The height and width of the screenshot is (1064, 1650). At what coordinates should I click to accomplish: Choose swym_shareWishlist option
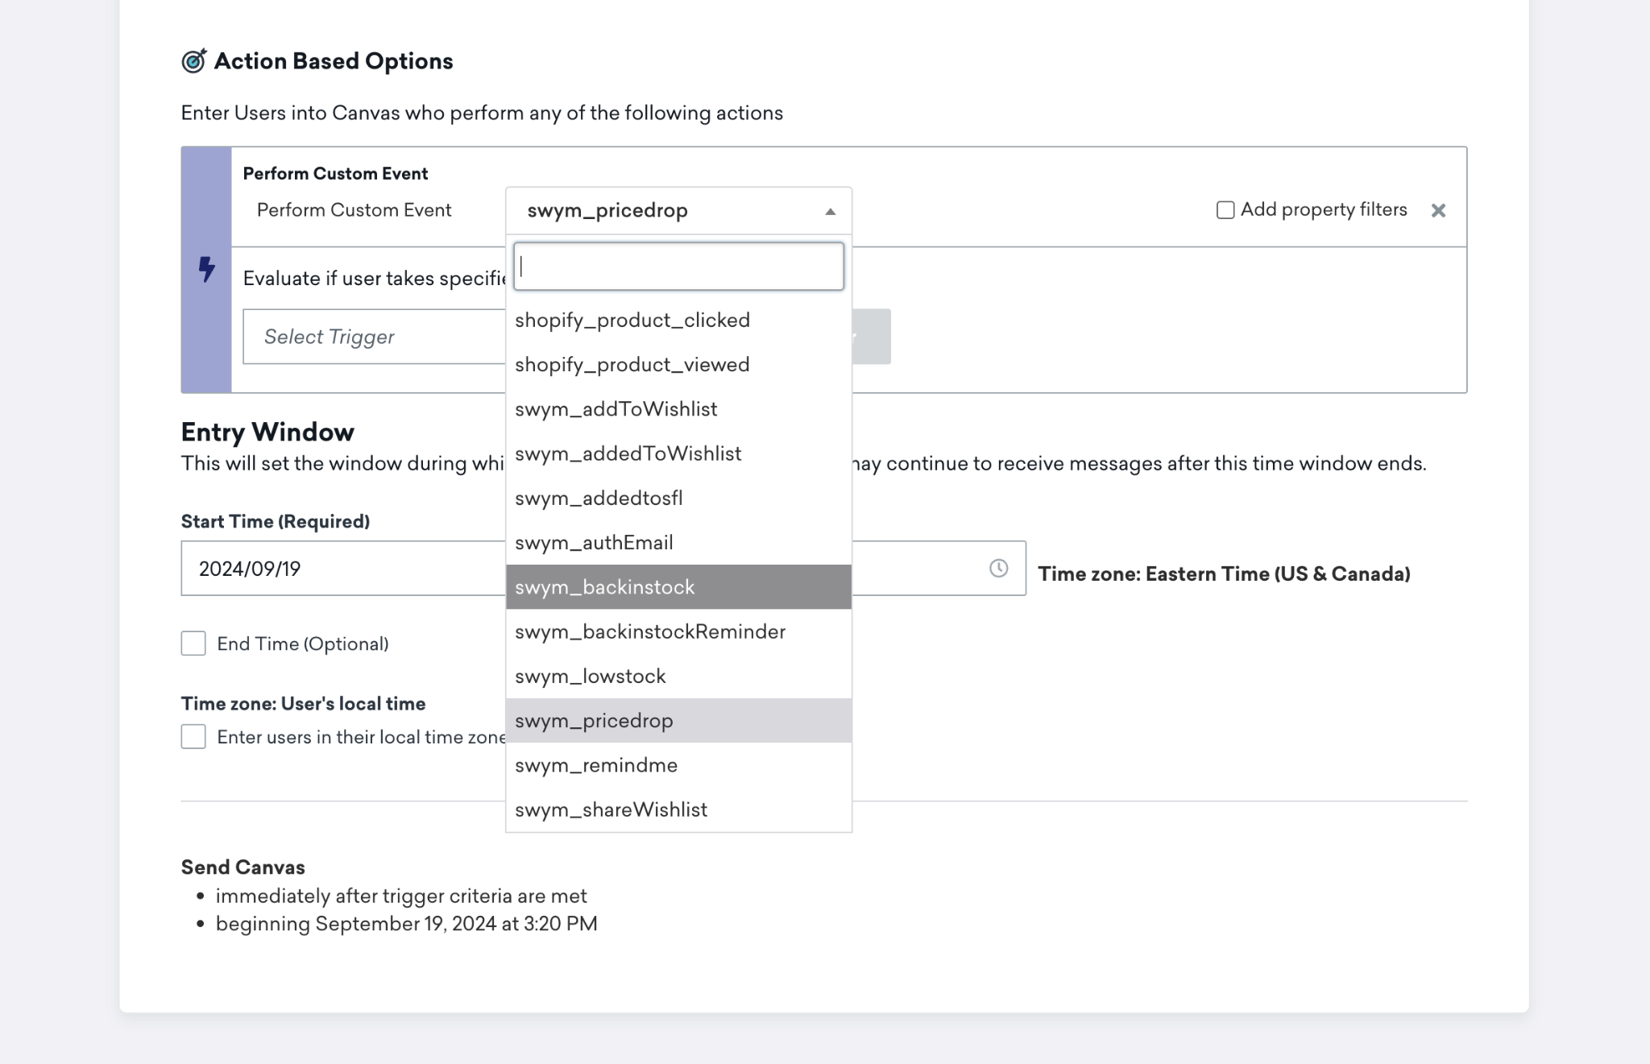tap(611, 810)
